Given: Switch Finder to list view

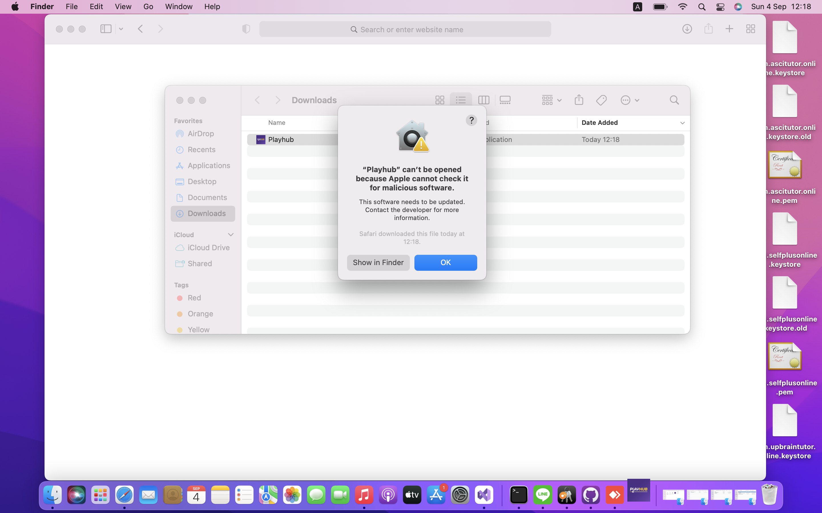Looking at the screenshot, I should (x=461, y=100).
